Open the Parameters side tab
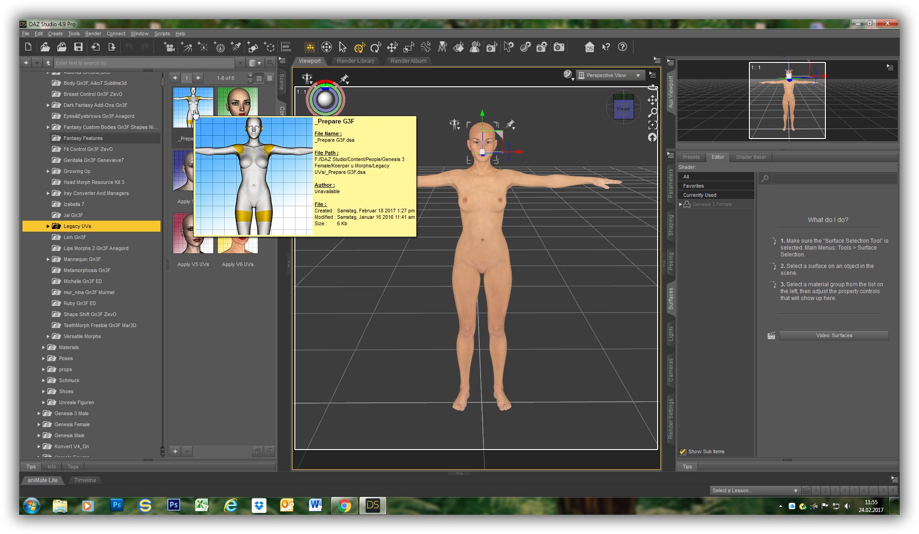 click(x=670, y=184)
